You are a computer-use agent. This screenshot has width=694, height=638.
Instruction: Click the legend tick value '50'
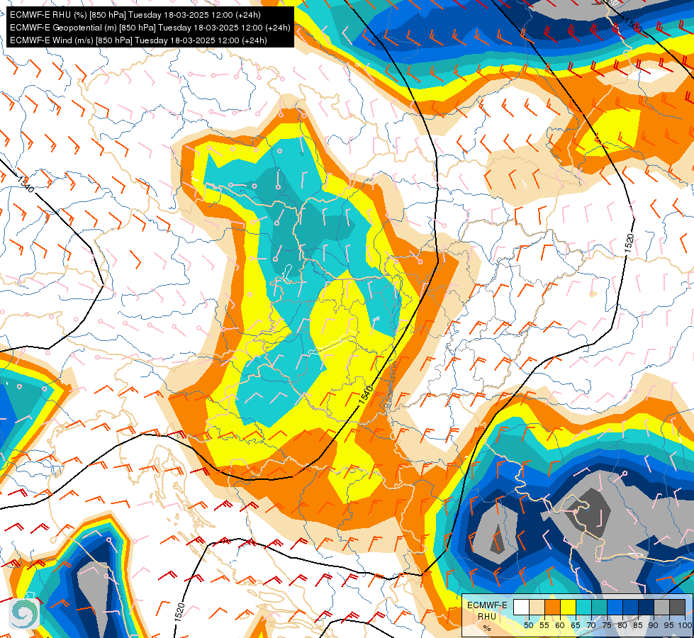click(528, 625)
